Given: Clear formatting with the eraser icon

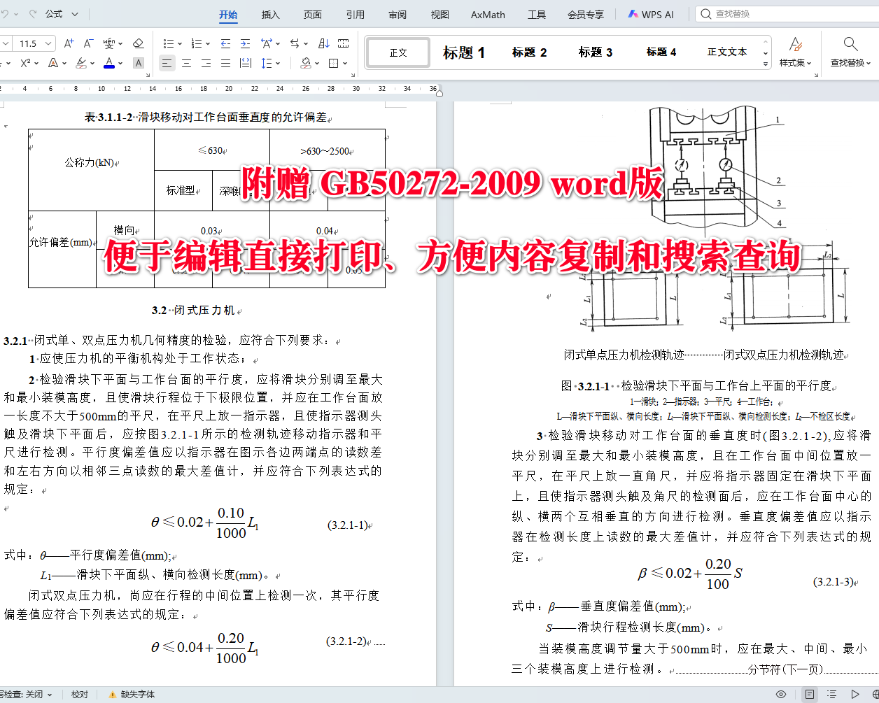Looking at the screenshot, I should (138, 43).
